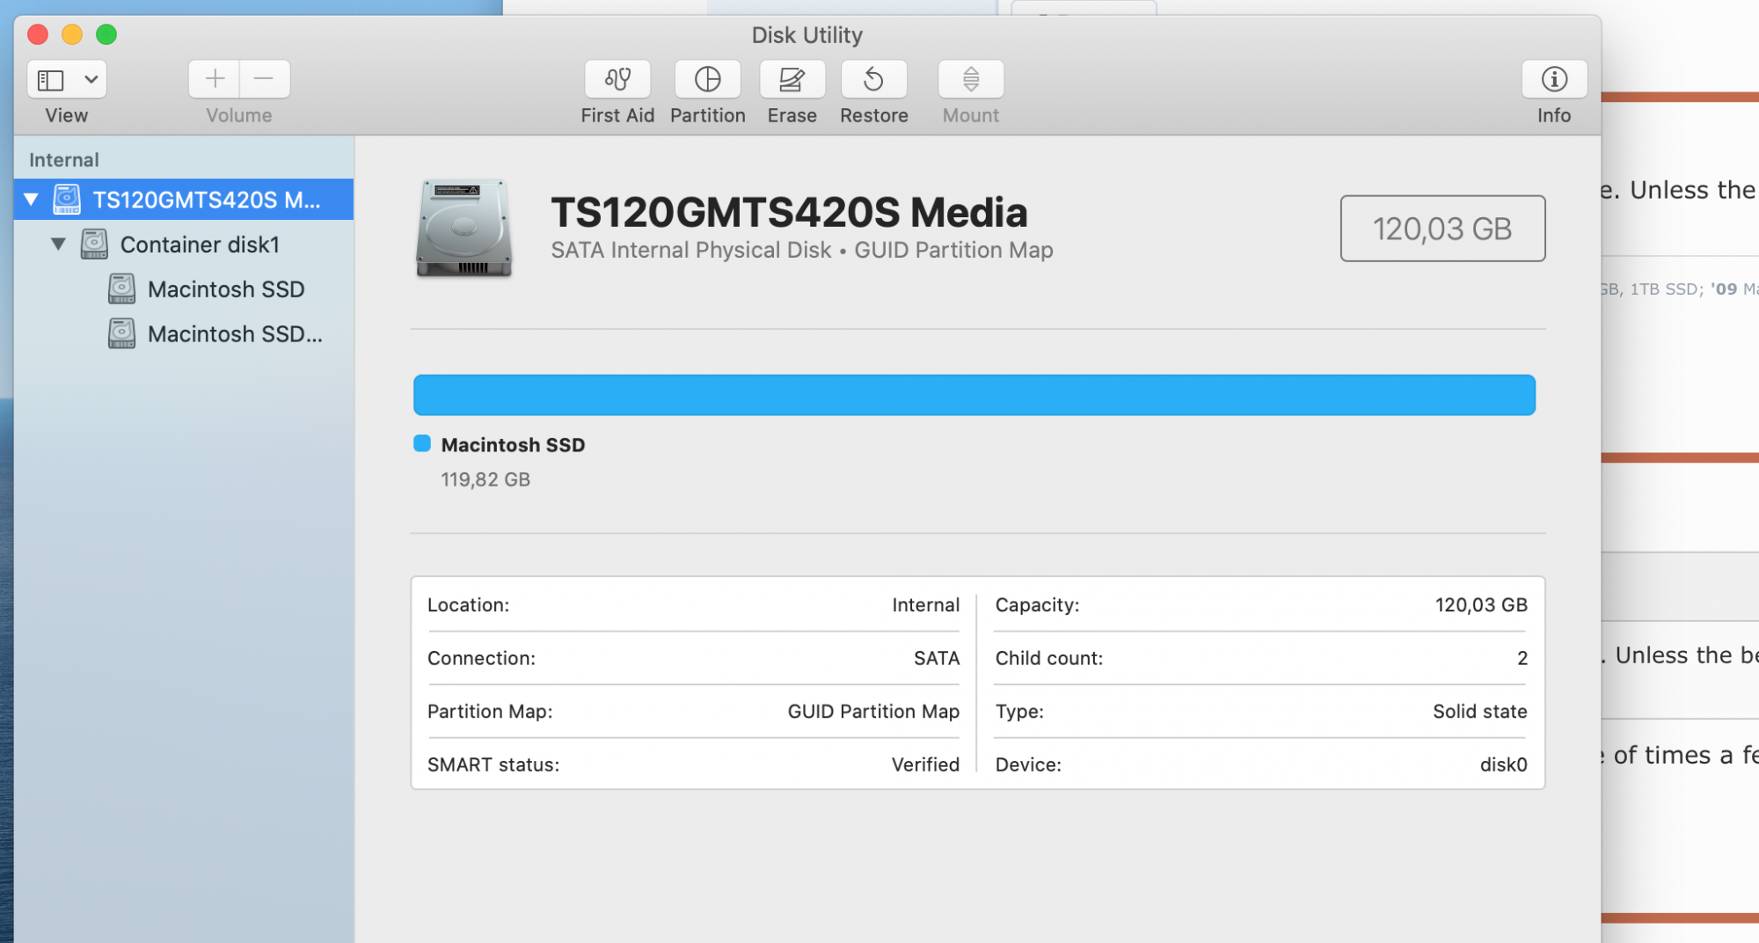Click the Restore arrow icon
This screenshot has height=943, width=1759.
[x=873, y=79]
